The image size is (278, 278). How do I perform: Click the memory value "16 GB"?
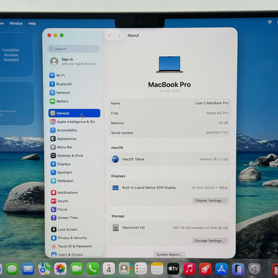223,123
